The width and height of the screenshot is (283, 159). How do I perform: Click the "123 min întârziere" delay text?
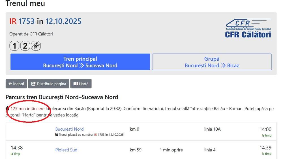pos(27,109)
